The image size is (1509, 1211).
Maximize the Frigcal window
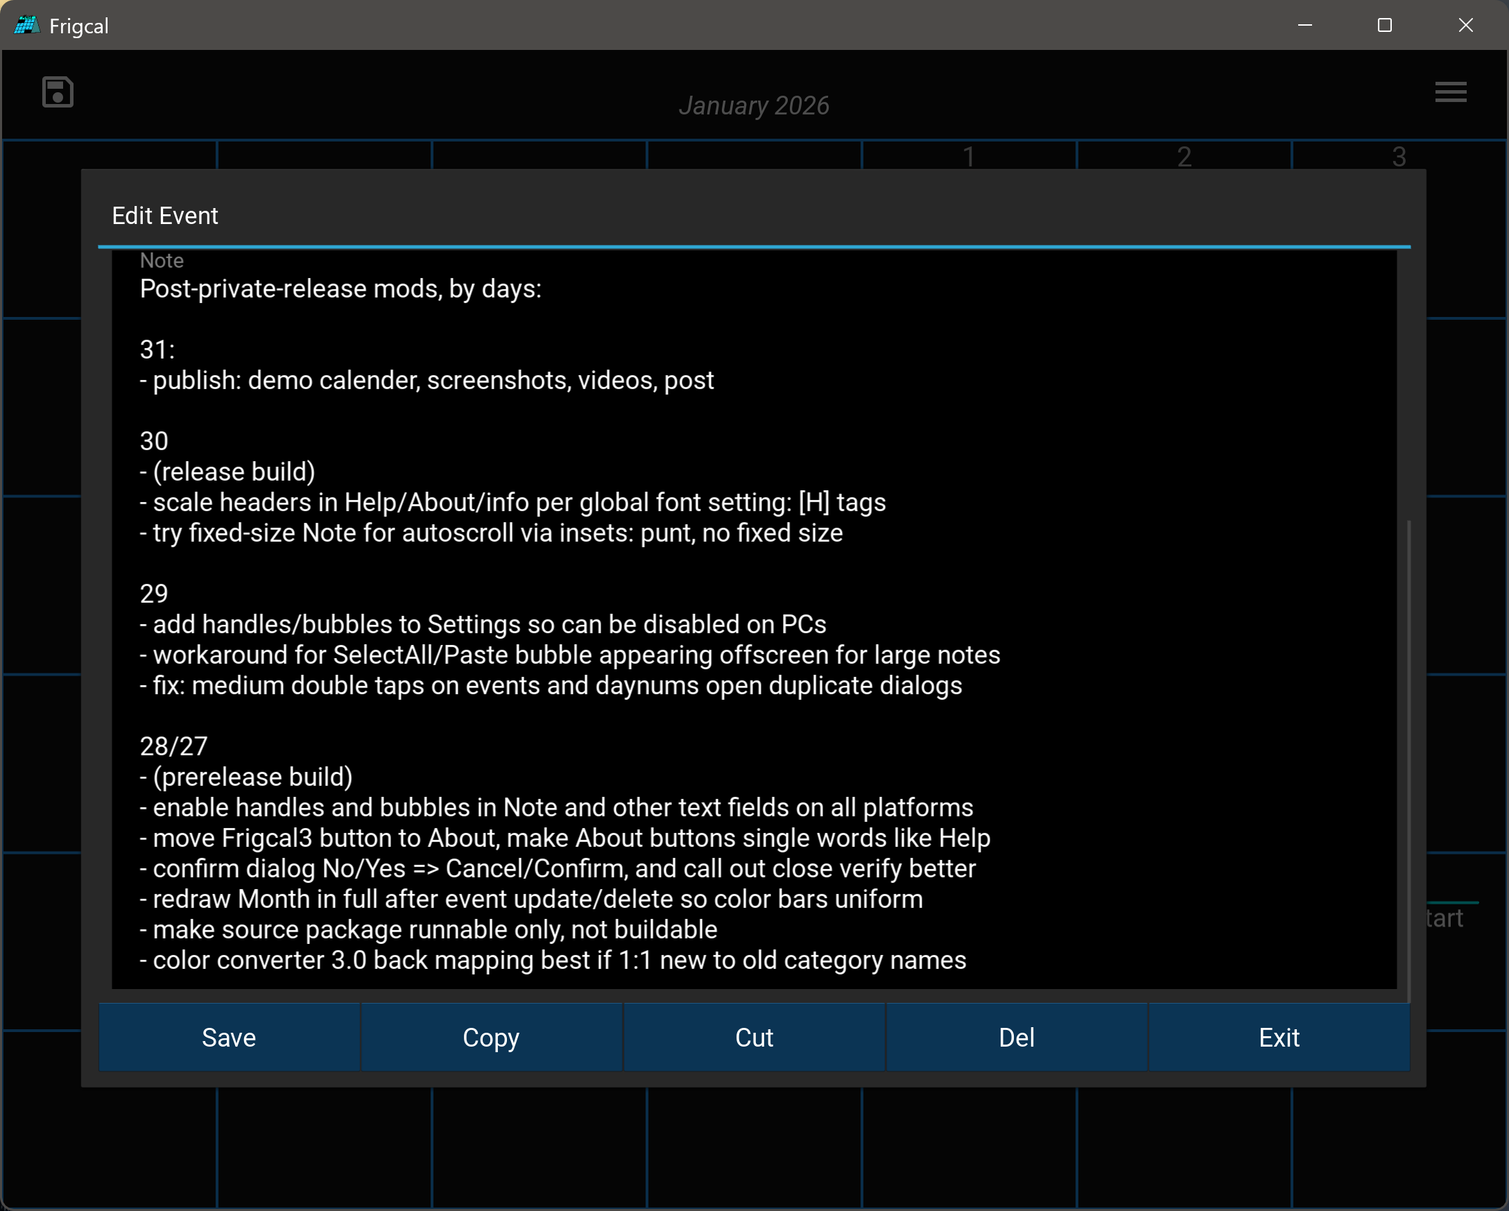pyautogui.click(x=1384, y=25)
